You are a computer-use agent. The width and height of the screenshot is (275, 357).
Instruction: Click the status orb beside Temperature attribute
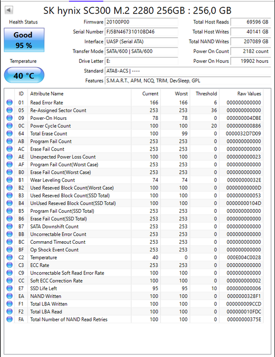(10, 257)
